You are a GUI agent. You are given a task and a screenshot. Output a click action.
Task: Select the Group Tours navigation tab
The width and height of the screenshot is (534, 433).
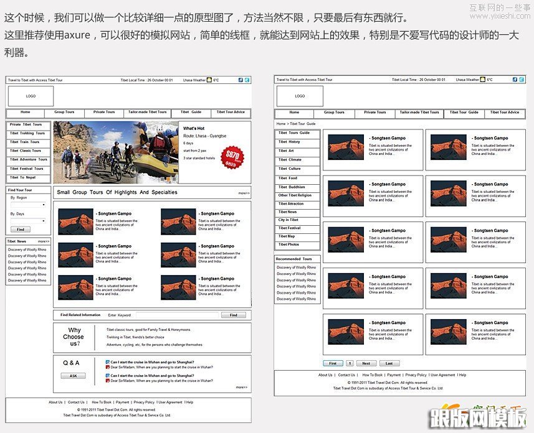tap(64, 112)
